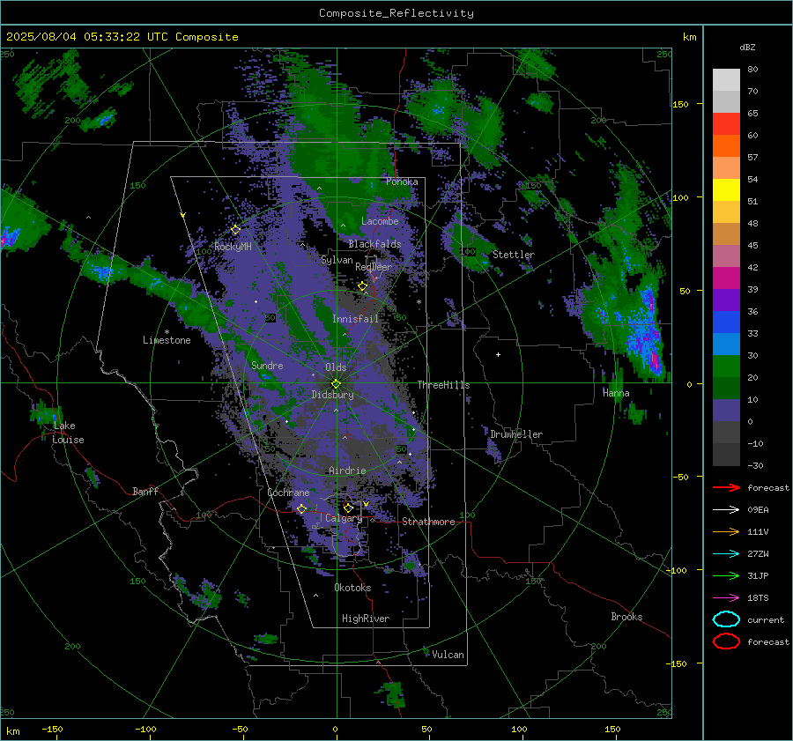This screenshot has height=741, width=793.
Task: Click the RockyMH label
Action: [x=233, y=247]
